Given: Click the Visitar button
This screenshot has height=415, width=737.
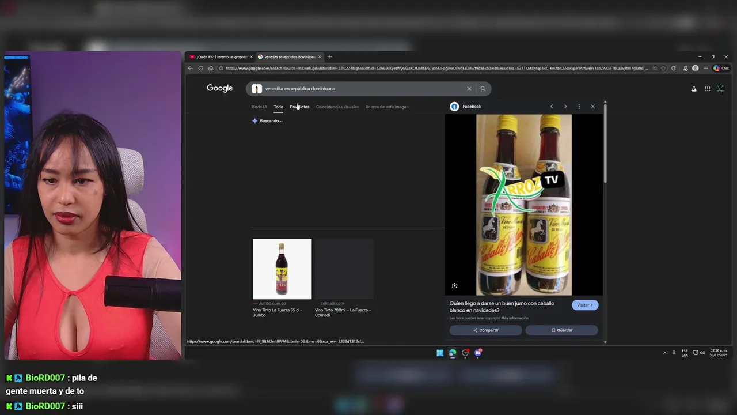Looking at the screenshot, I should click(x=585, y=305).
